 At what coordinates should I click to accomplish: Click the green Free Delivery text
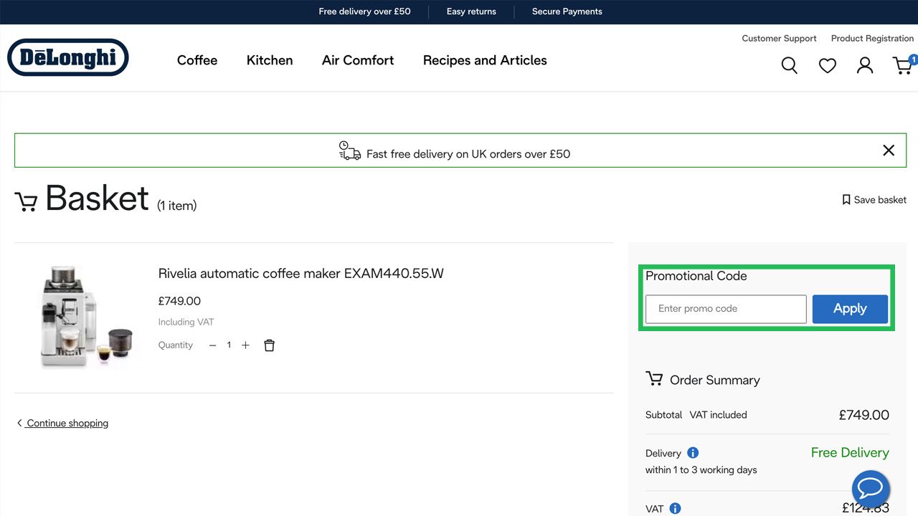[850, 453]
